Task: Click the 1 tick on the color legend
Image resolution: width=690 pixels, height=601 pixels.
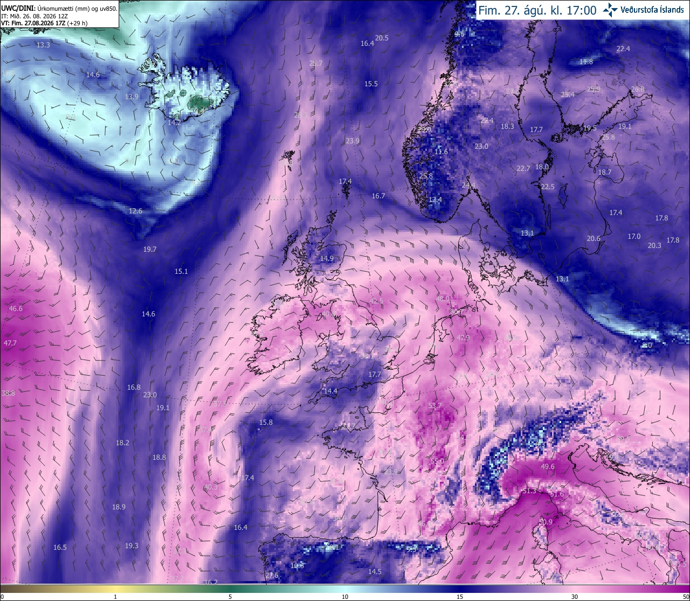Action: [115, 597]
